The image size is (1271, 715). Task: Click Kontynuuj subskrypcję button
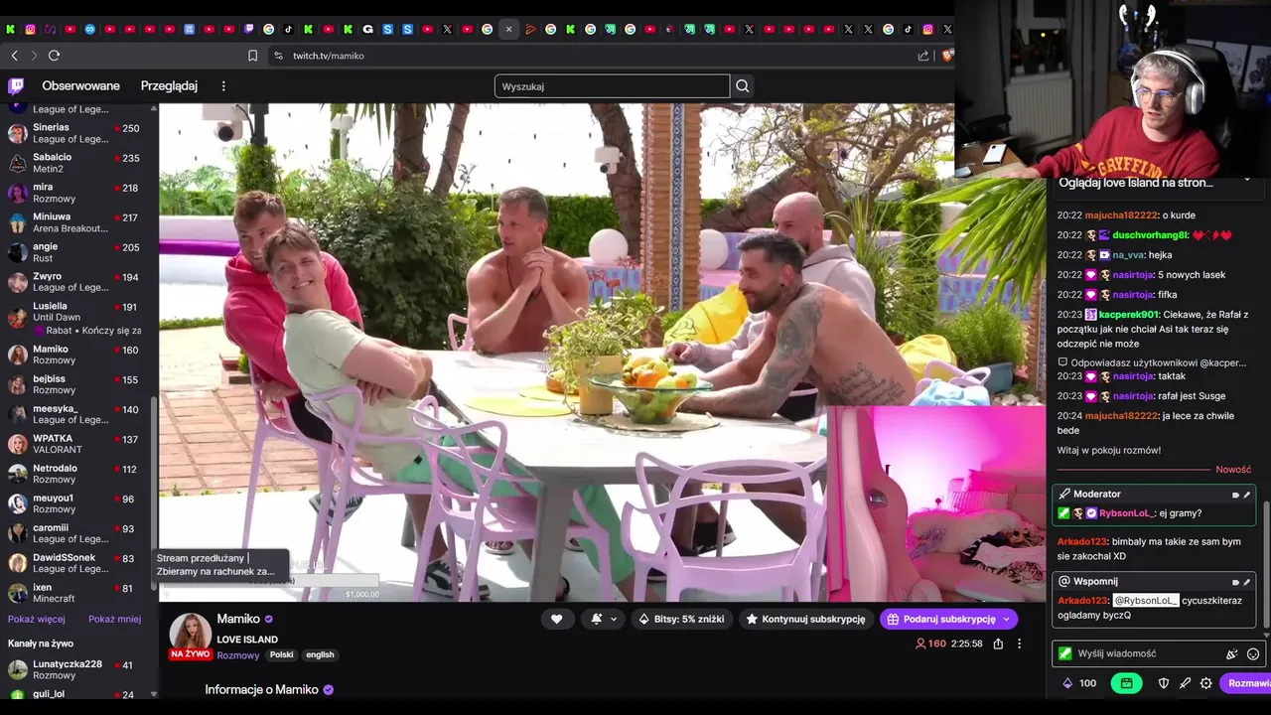(x=805, y=619)
